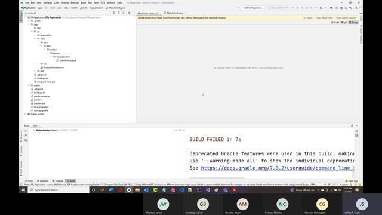The width and height of the screenshot is (382, 215).
Task: Collapse the MyApplication root node
Action: [25, 17]
